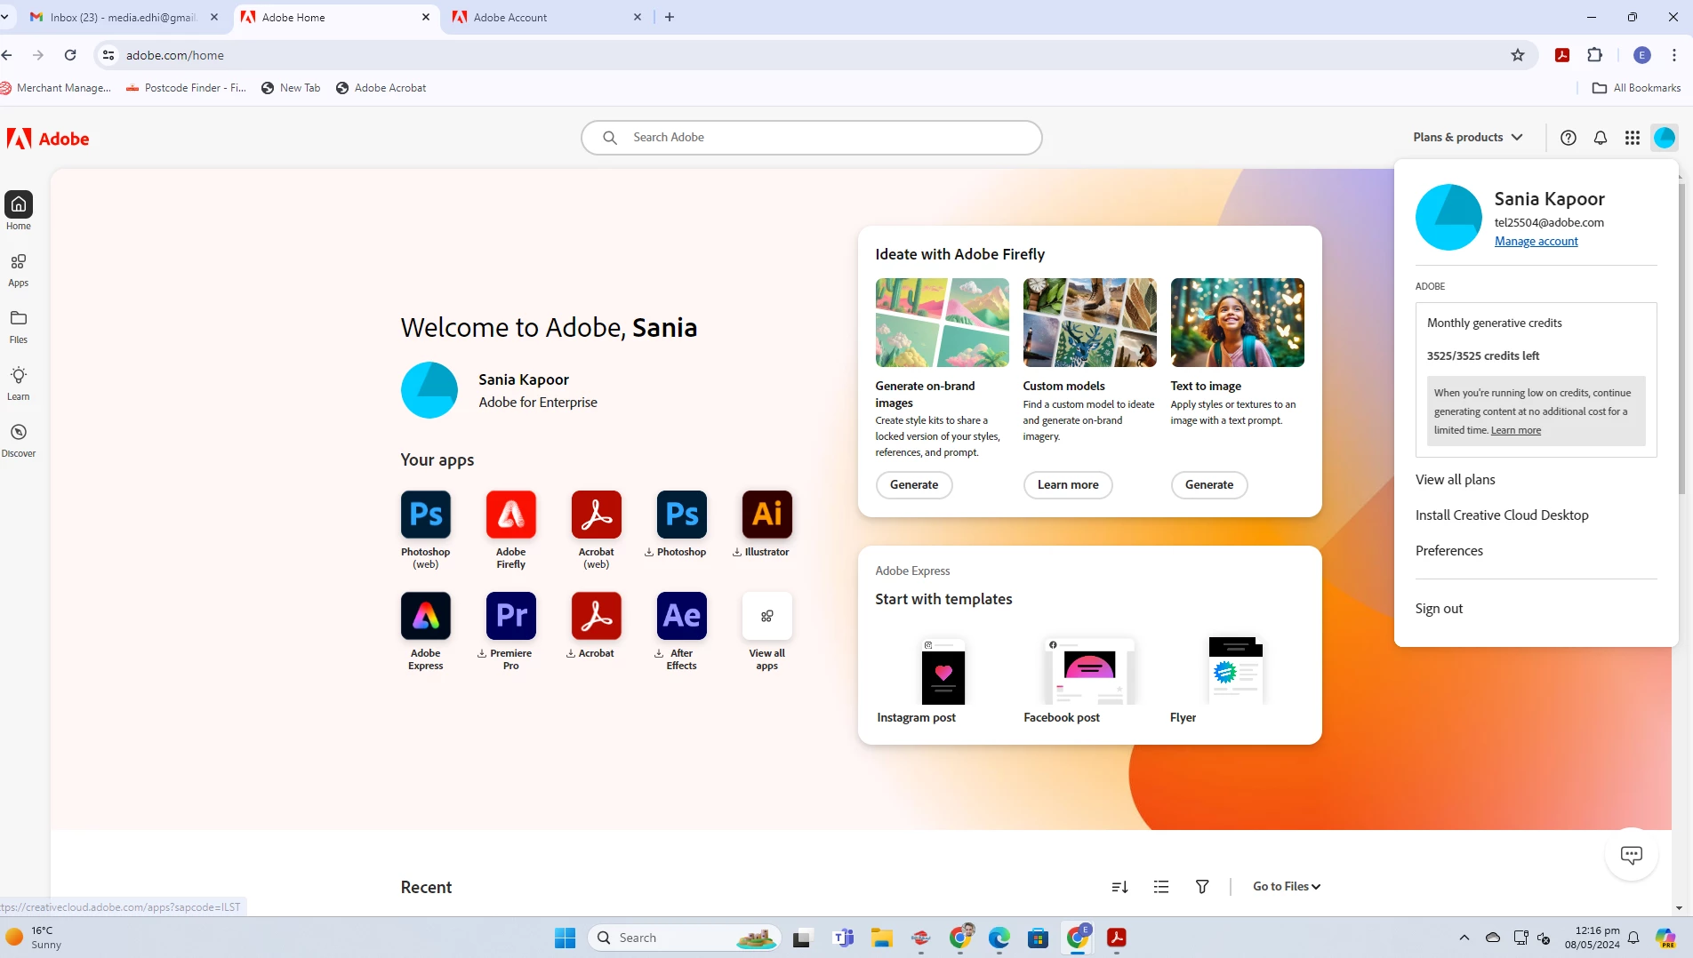The height and width of the screenshot is (958, 1693).
Task: Open the Custom models thumbnail
Action: pyautogui.click(x=1089, y=323)
